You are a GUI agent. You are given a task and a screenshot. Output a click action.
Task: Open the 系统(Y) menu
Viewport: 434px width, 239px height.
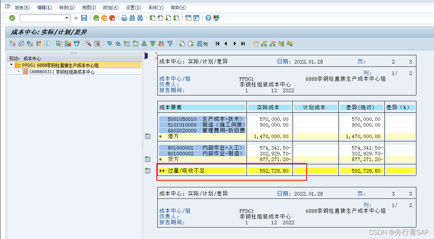click(x=155, y=7)
